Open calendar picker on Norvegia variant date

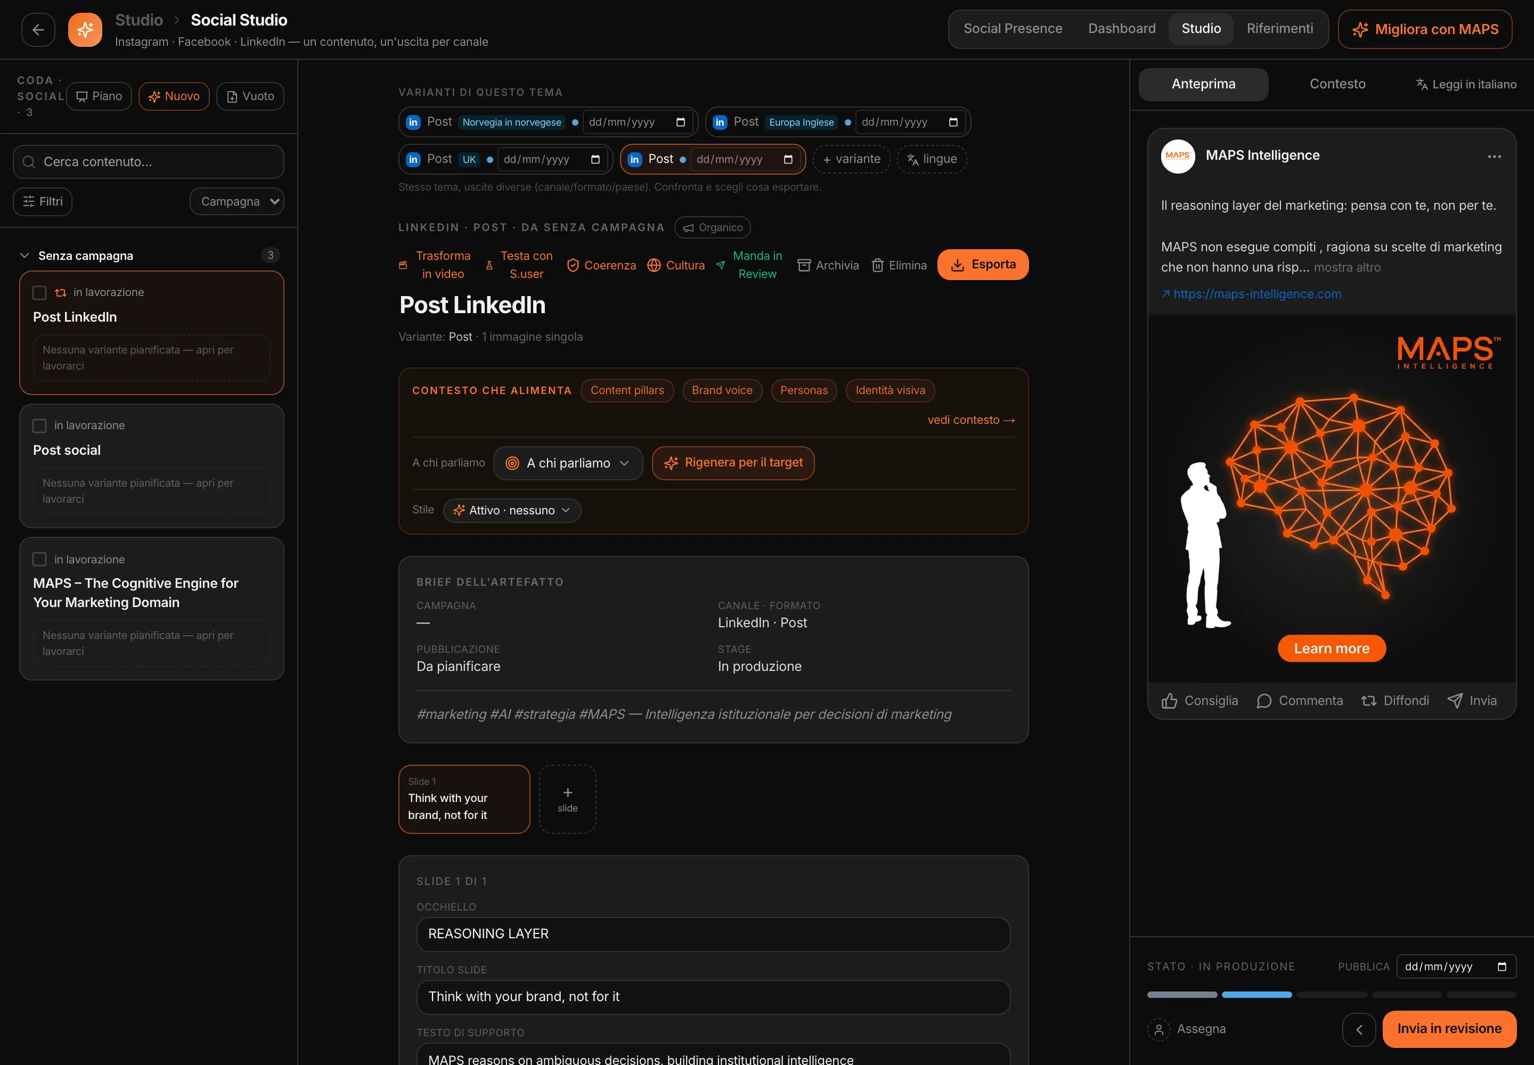(x=680, y=122)
